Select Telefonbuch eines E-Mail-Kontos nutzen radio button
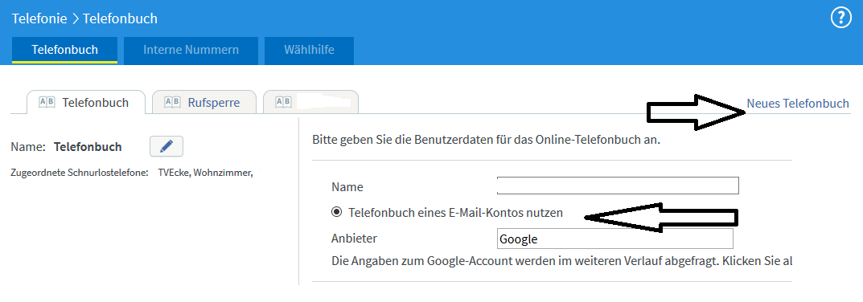 point(337,212)
